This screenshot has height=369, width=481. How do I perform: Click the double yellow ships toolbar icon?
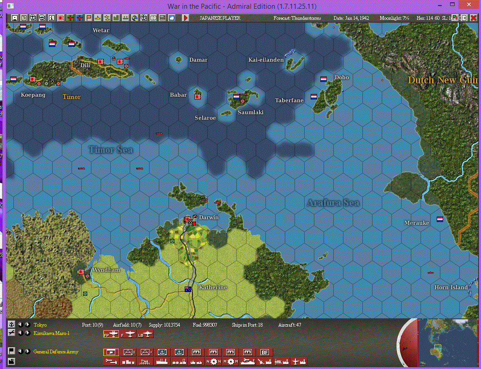pyautogui.click(x=107, y=18)
